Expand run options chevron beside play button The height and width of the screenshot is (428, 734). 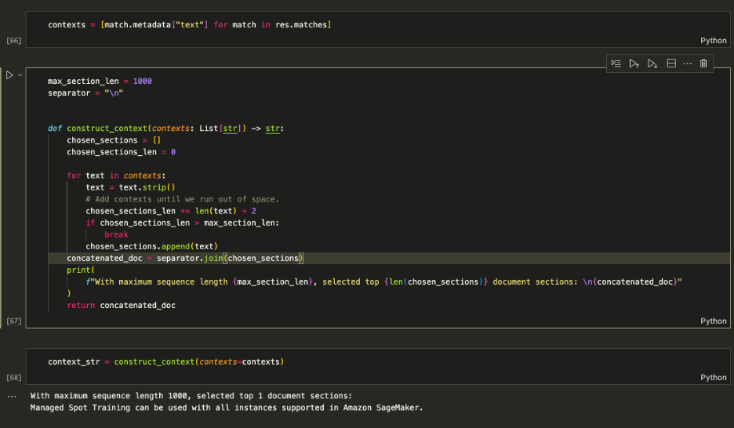20,74
